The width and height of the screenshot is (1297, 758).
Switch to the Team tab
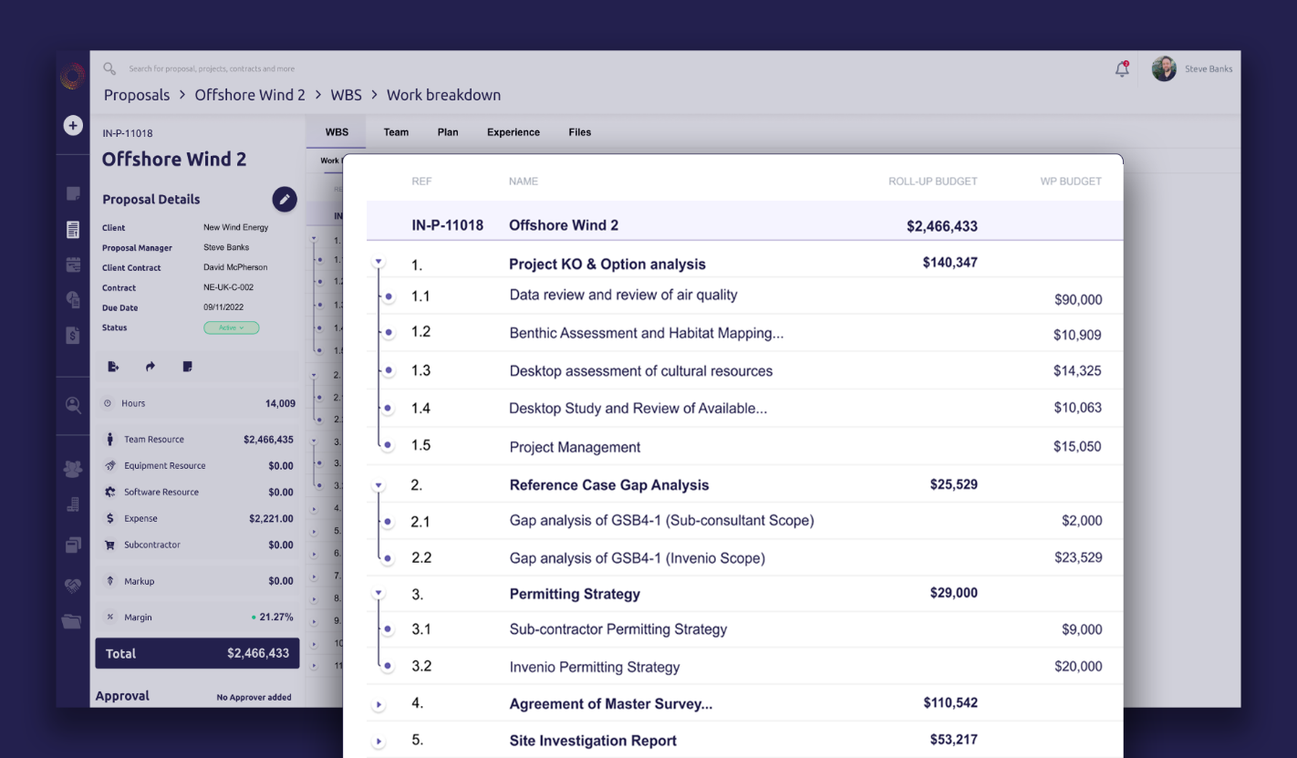point(396,132)
